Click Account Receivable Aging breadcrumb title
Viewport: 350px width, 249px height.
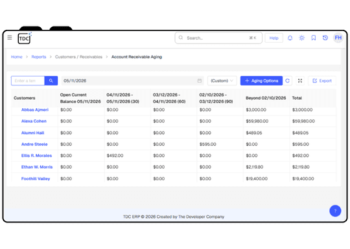(137, 56)
